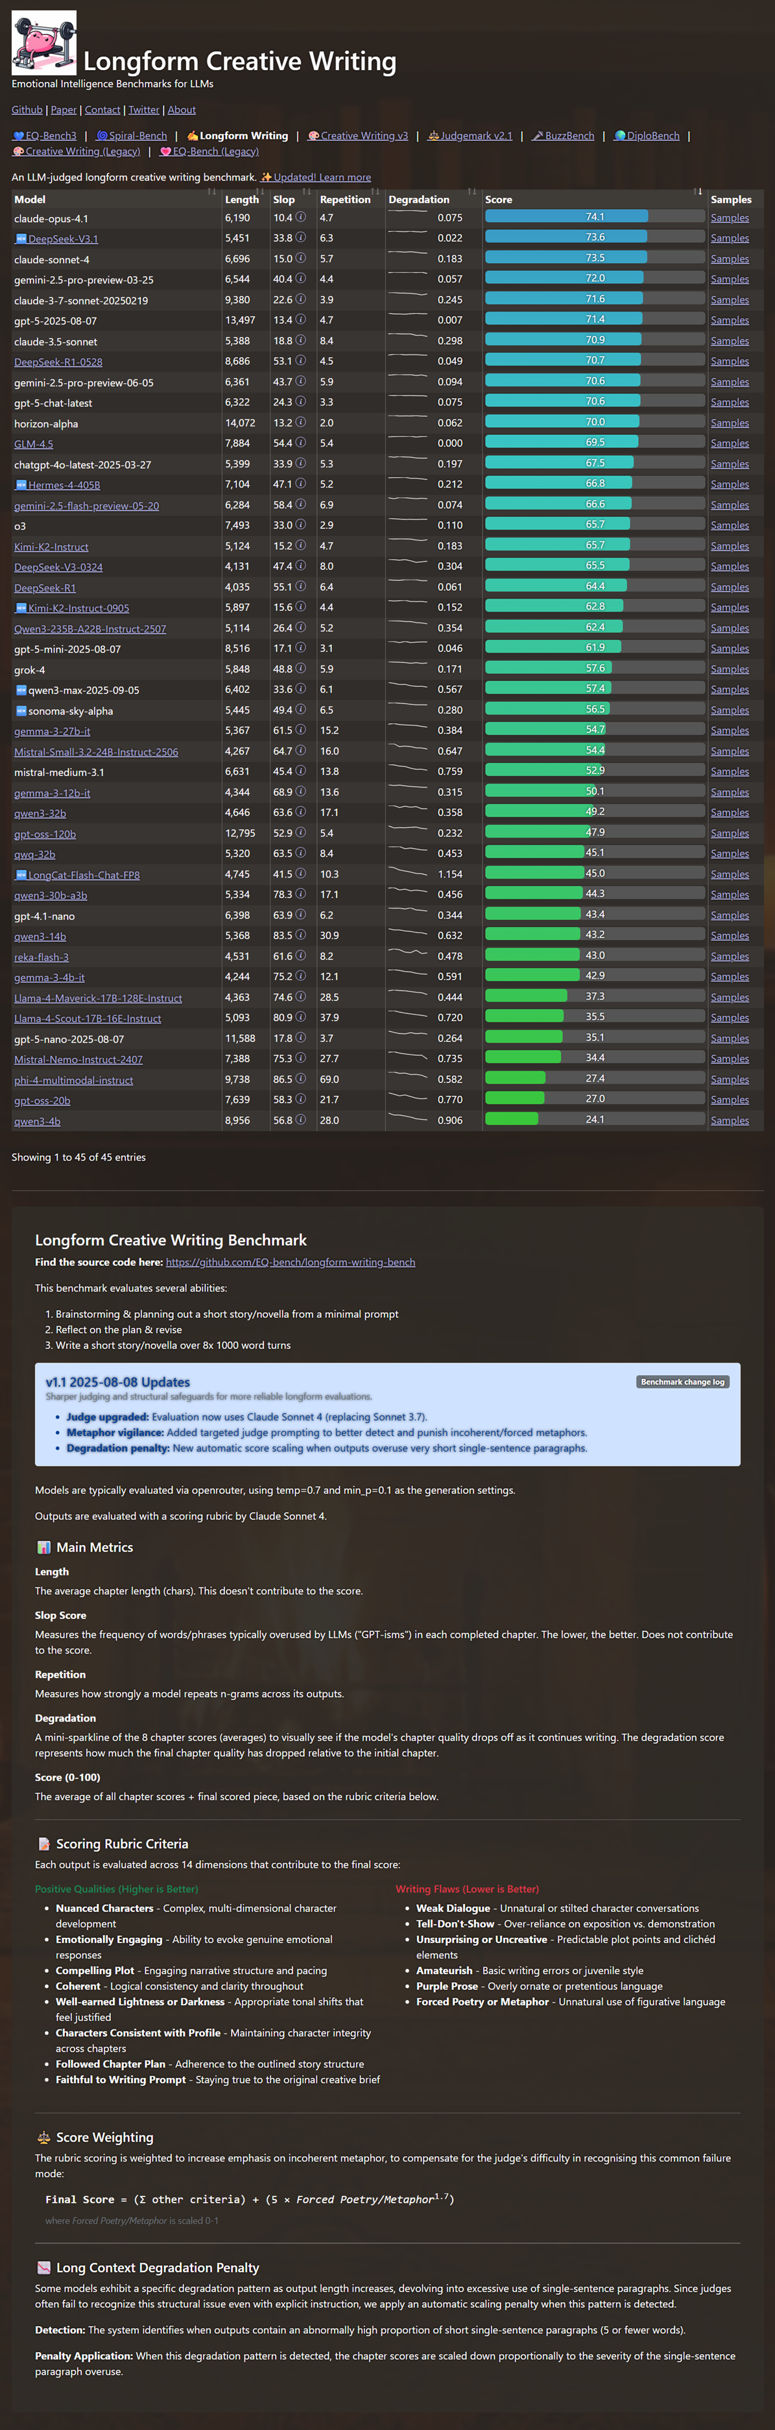
Task: Click slop info icon in phi-4-multimodal-instruct row
Action: (301, 1079)
